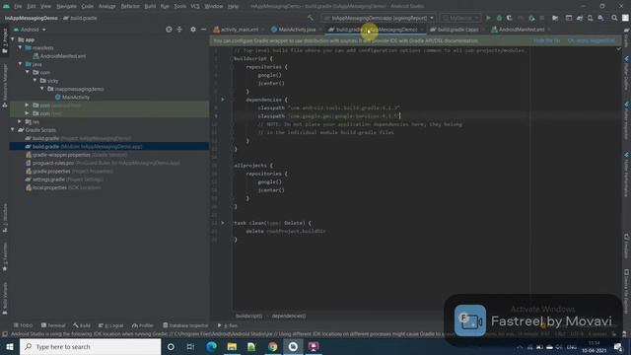Open project panel settings gear
The image size is (631, 355).
[193, 30]
